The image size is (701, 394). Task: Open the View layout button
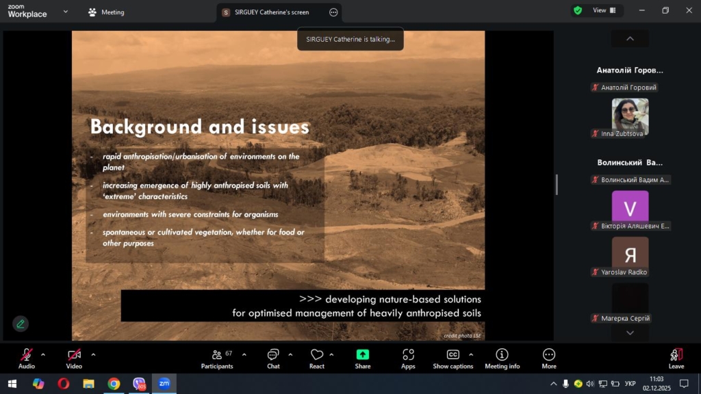tap(604, 11)
